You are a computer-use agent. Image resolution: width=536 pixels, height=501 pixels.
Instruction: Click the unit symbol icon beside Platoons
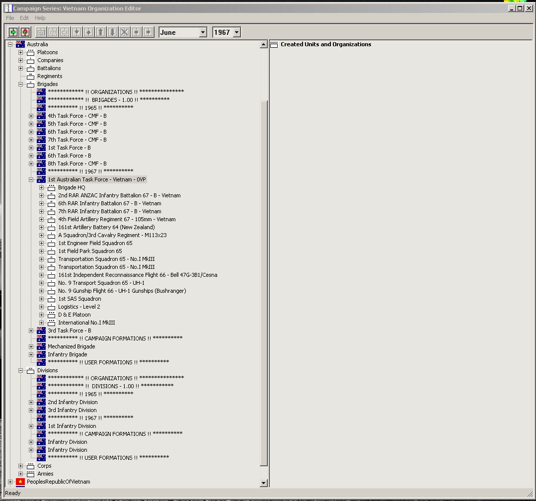coord(30,52)
